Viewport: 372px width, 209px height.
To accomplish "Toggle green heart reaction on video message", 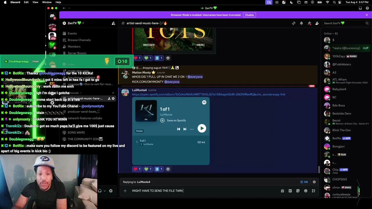I will (148, 58).
